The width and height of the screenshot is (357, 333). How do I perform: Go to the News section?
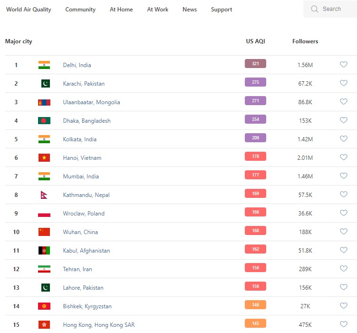[x=190, y=10]
